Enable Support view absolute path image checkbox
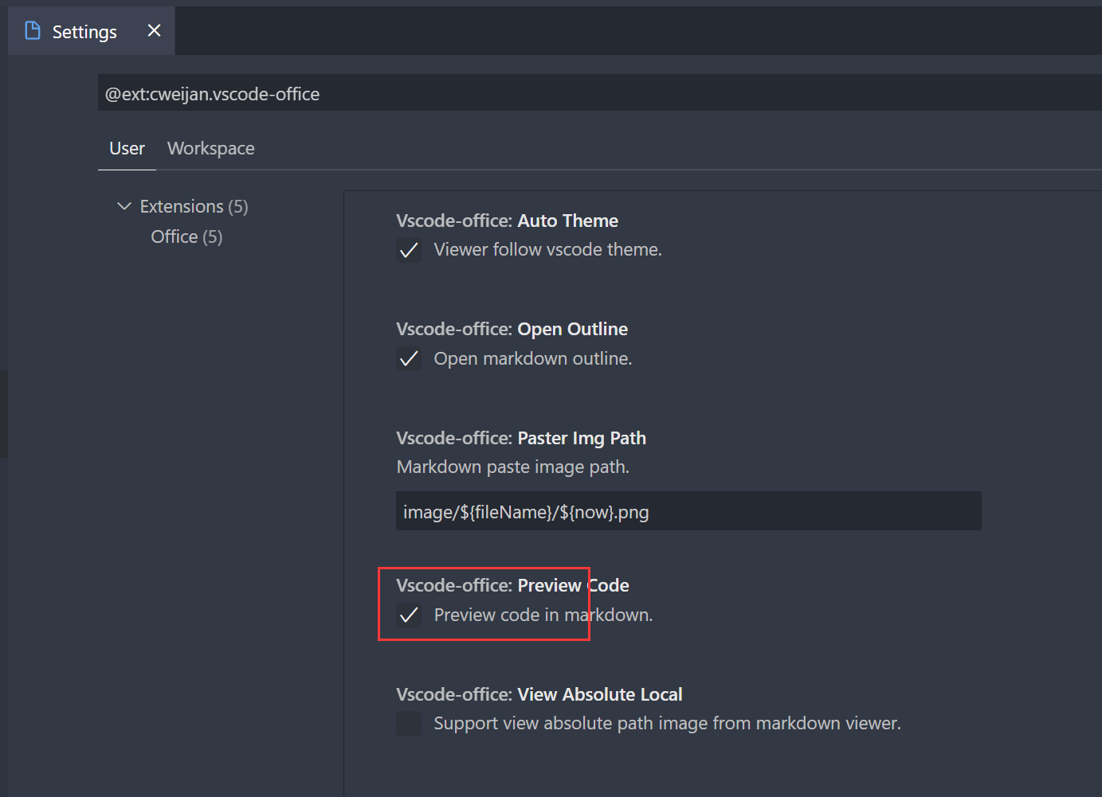This screenshot has height=797, width=1102. point(409,724)
